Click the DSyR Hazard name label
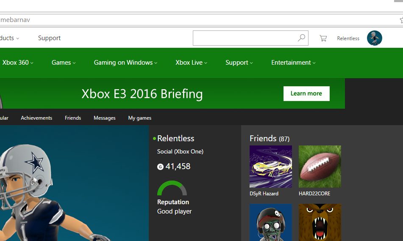403x241 pixels. pos(264,194)
